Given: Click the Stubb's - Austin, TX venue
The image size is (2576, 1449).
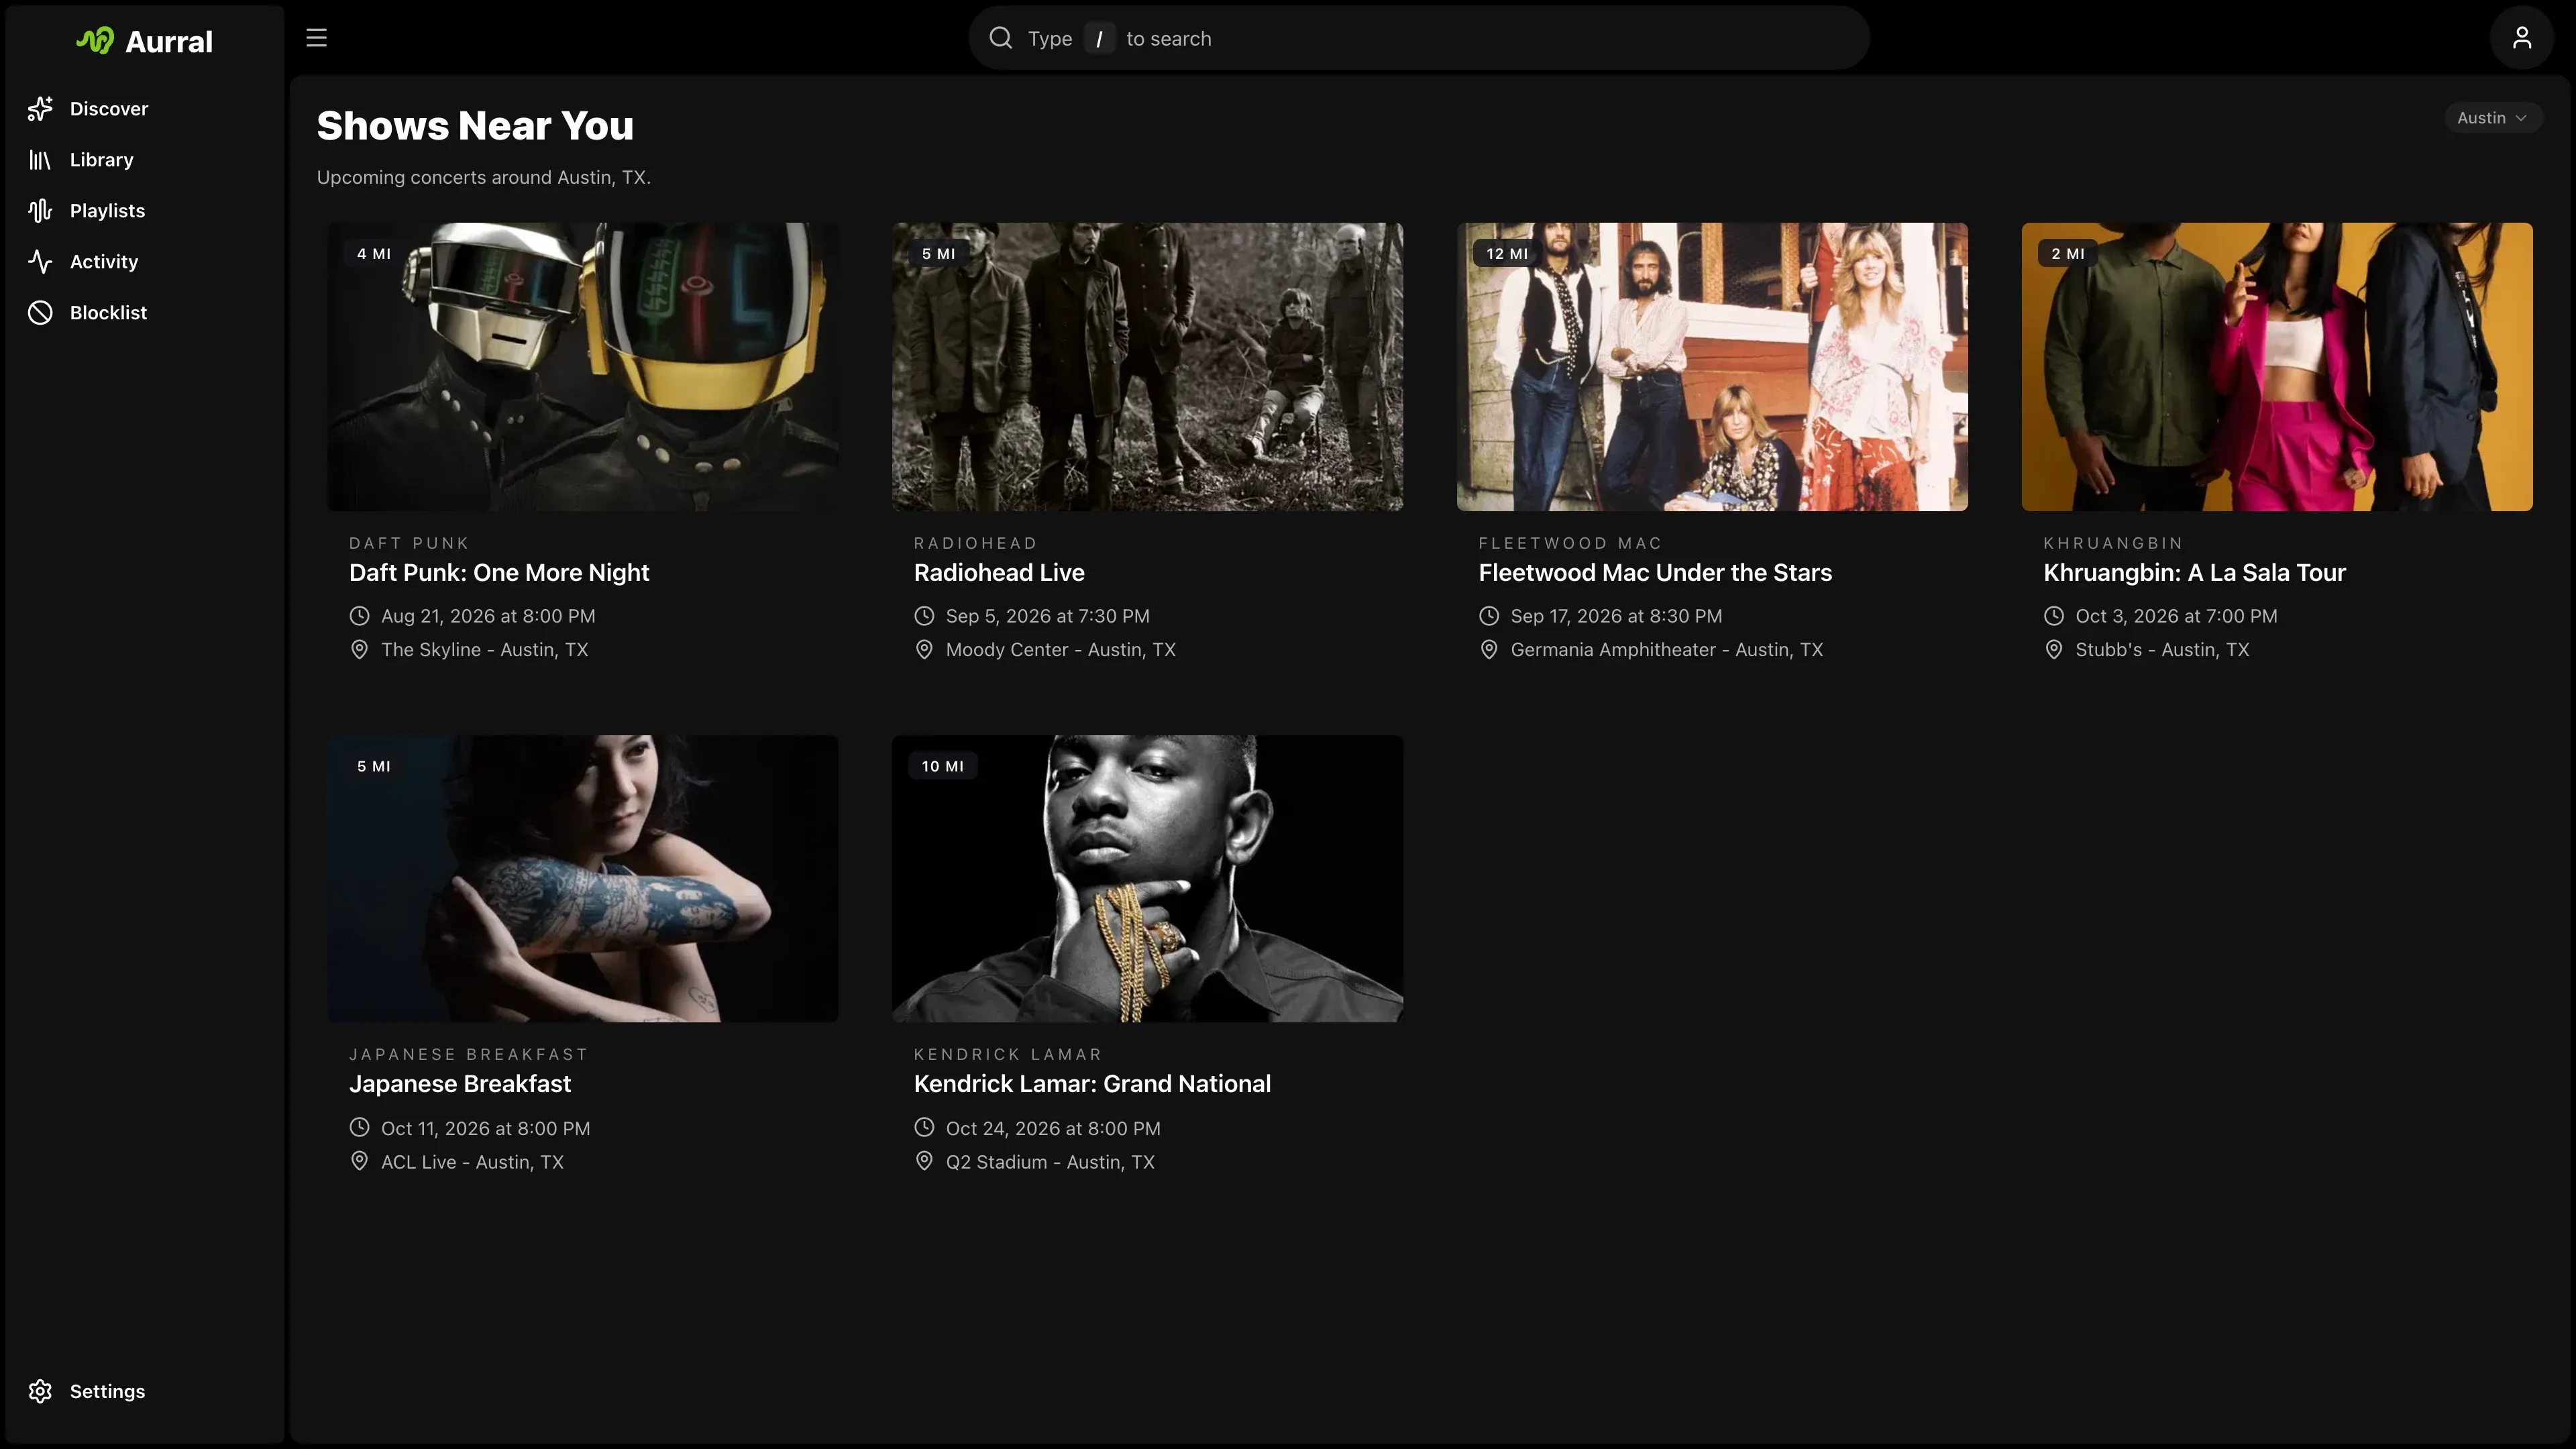Looking at the screenshot, I should click(x=2162, y=650).
